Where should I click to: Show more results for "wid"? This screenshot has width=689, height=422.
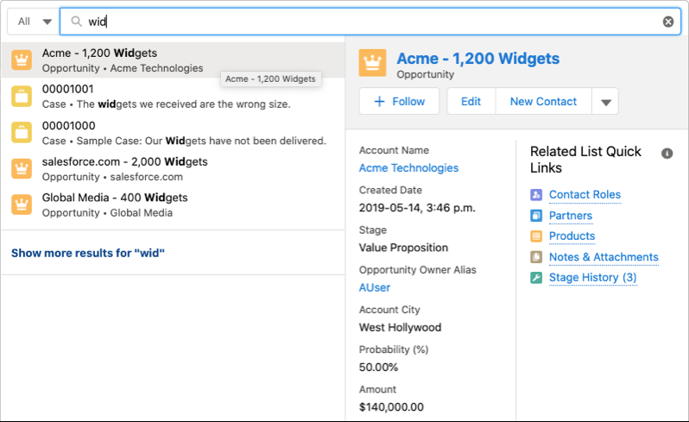[x=88, y=253]
